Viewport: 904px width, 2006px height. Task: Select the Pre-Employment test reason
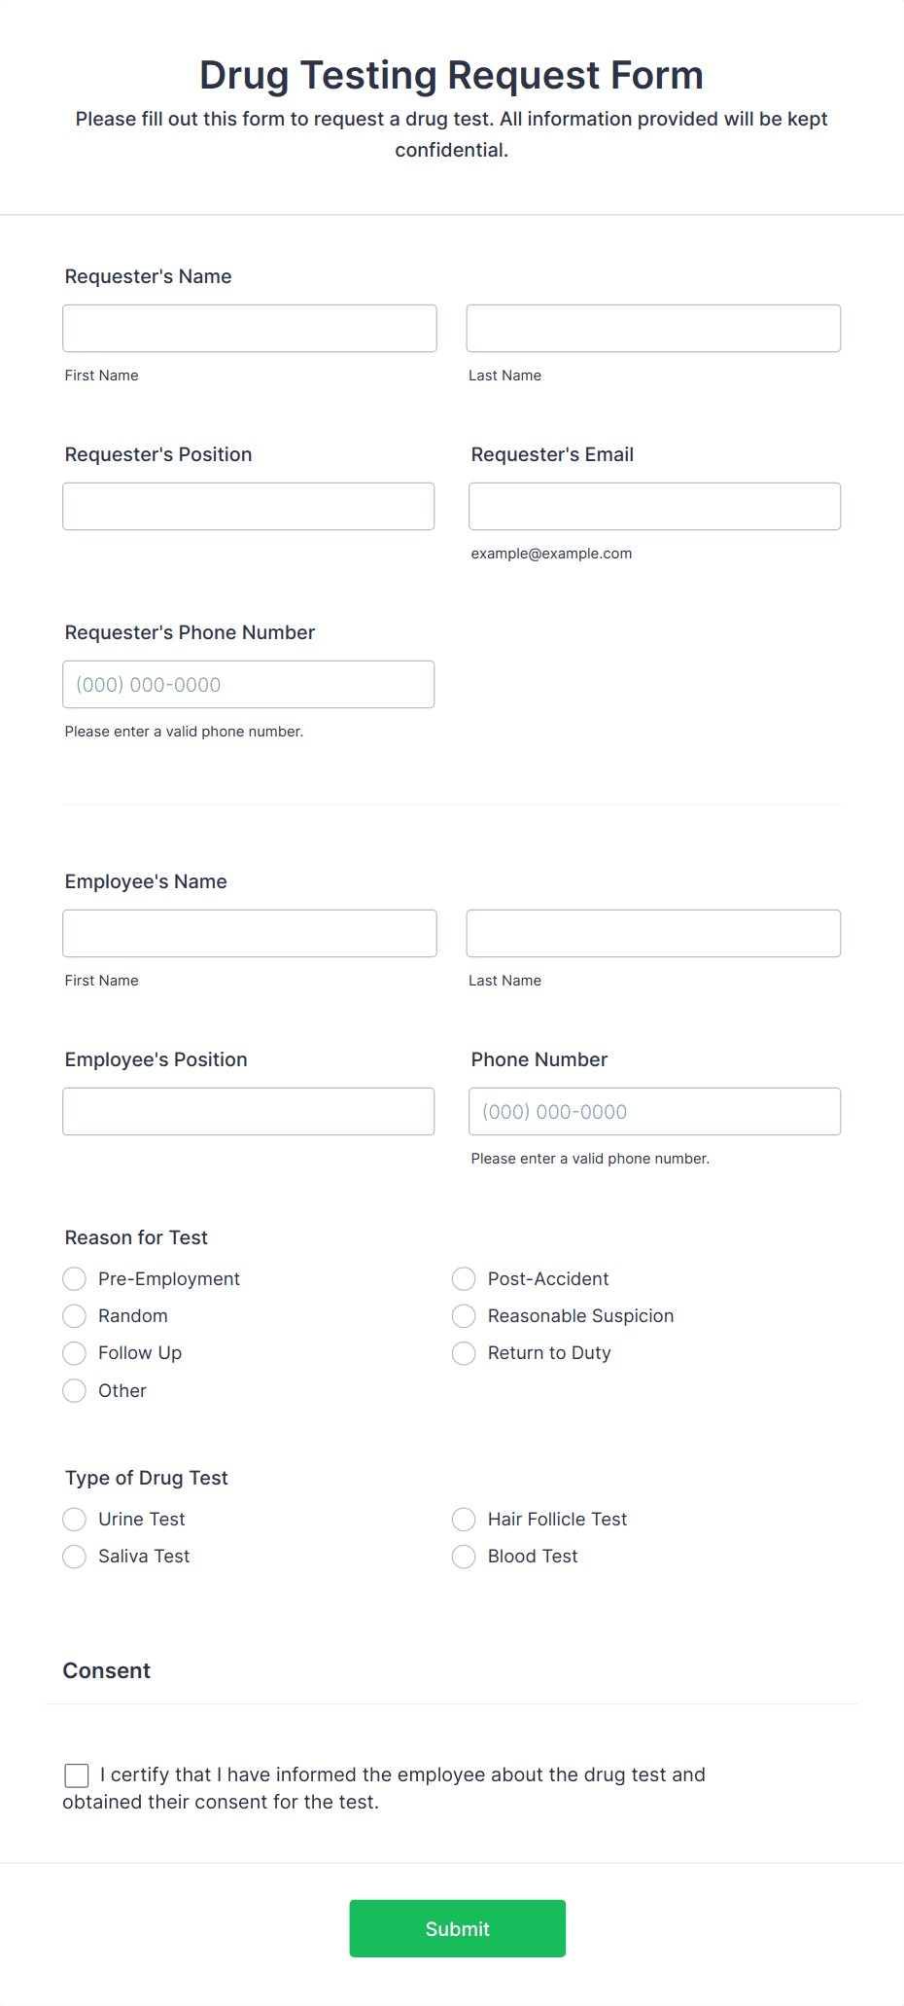74,1278
